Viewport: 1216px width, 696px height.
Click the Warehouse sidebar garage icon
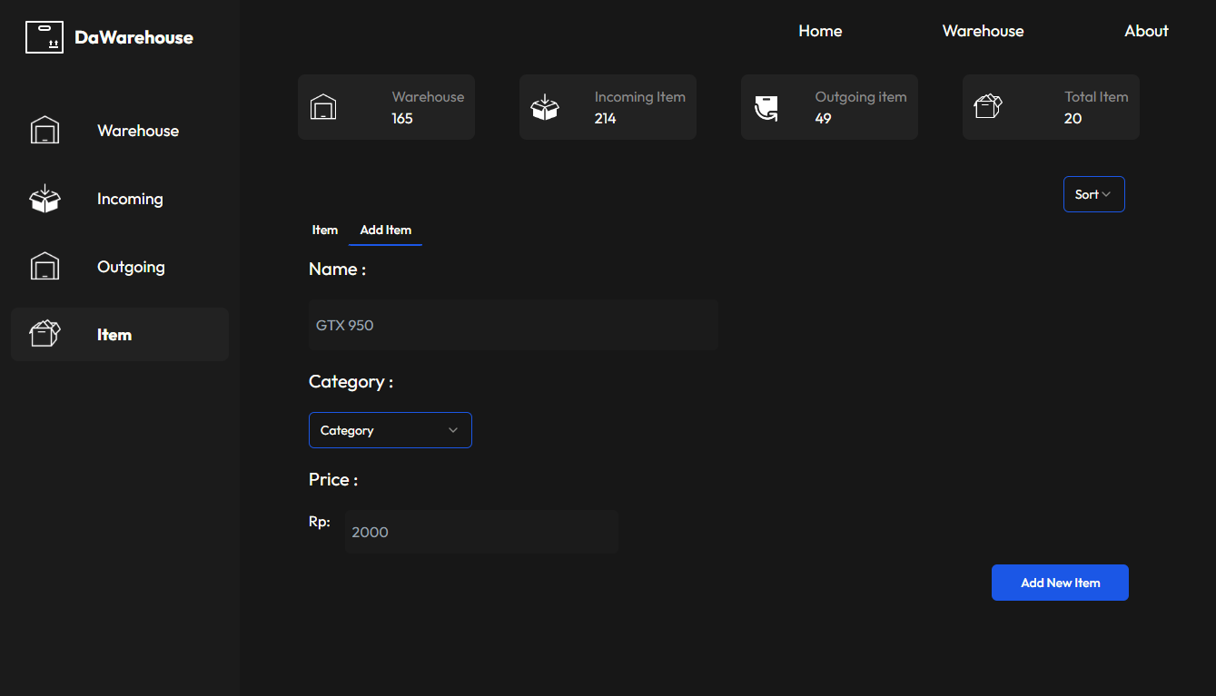44,131
